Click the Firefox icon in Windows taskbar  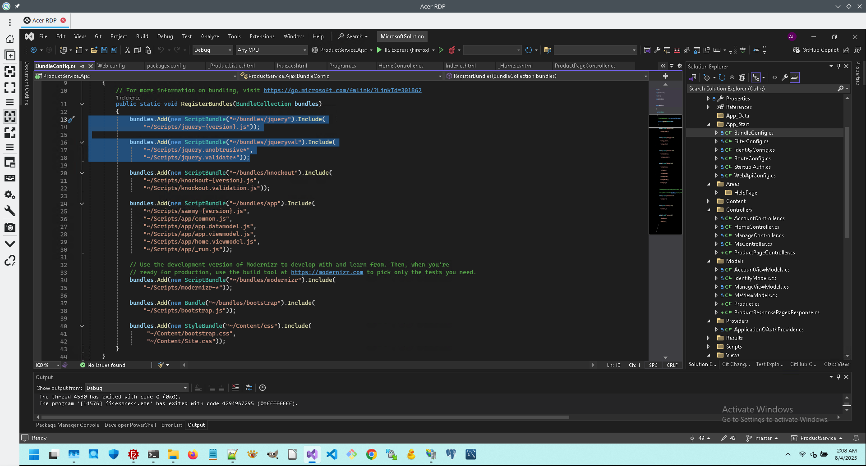(193, 454)
